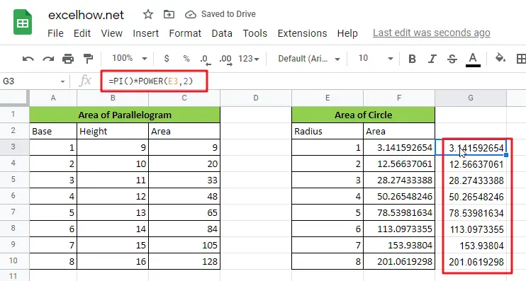Screen dimensions: 526x281
Task: Activate the paint format tool
Action: pos(88,59)
